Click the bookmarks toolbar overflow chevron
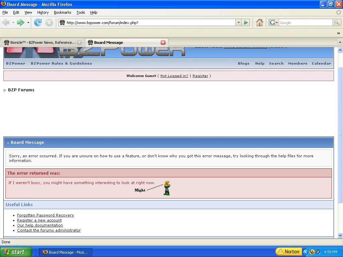 338,33
